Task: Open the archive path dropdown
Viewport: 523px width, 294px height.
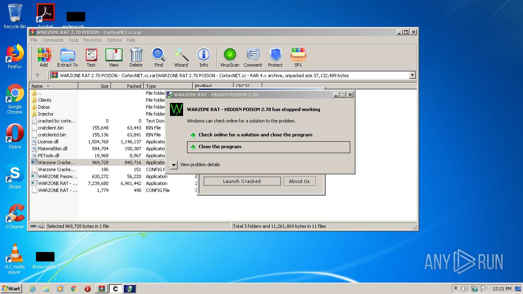Action: (412, 75)
